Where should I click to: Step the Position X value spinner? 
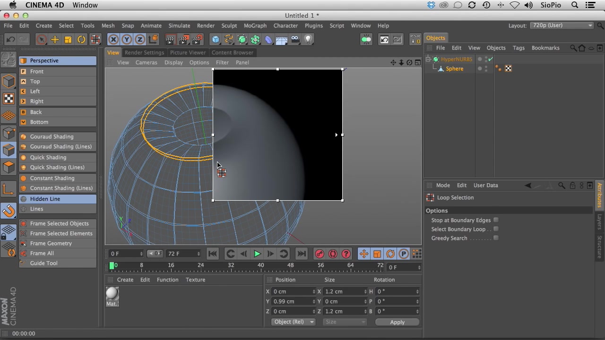point(313,291)
